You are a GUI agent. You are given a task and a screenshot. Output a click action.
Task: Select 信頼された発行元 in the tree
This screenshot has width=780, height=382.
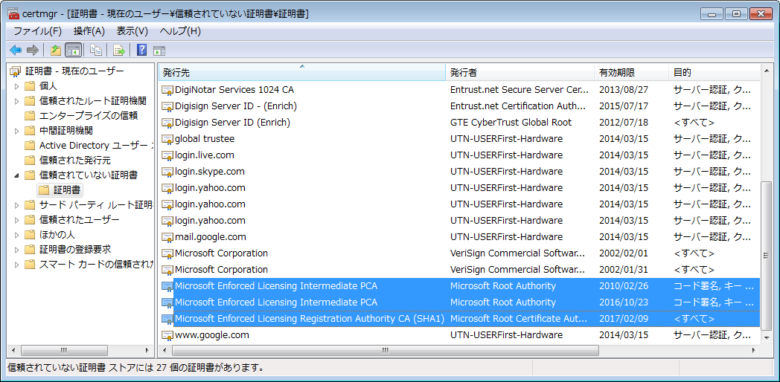click(x=75, y=160)
